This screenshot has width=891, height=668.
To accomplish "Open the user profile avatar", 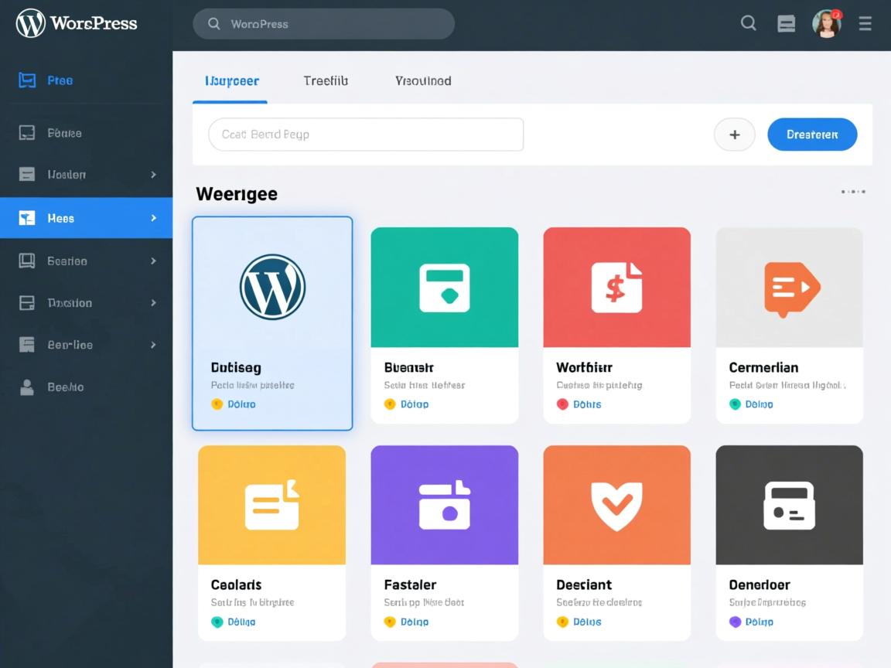I will [x=826, y=24].
